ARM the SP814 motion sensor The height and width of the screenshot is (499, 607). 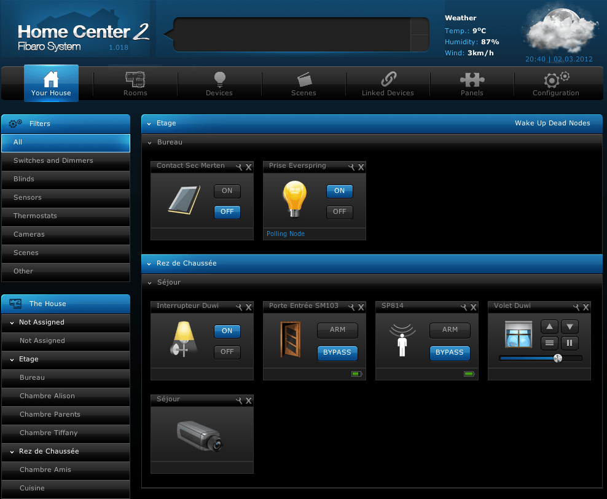click(450, 330)
